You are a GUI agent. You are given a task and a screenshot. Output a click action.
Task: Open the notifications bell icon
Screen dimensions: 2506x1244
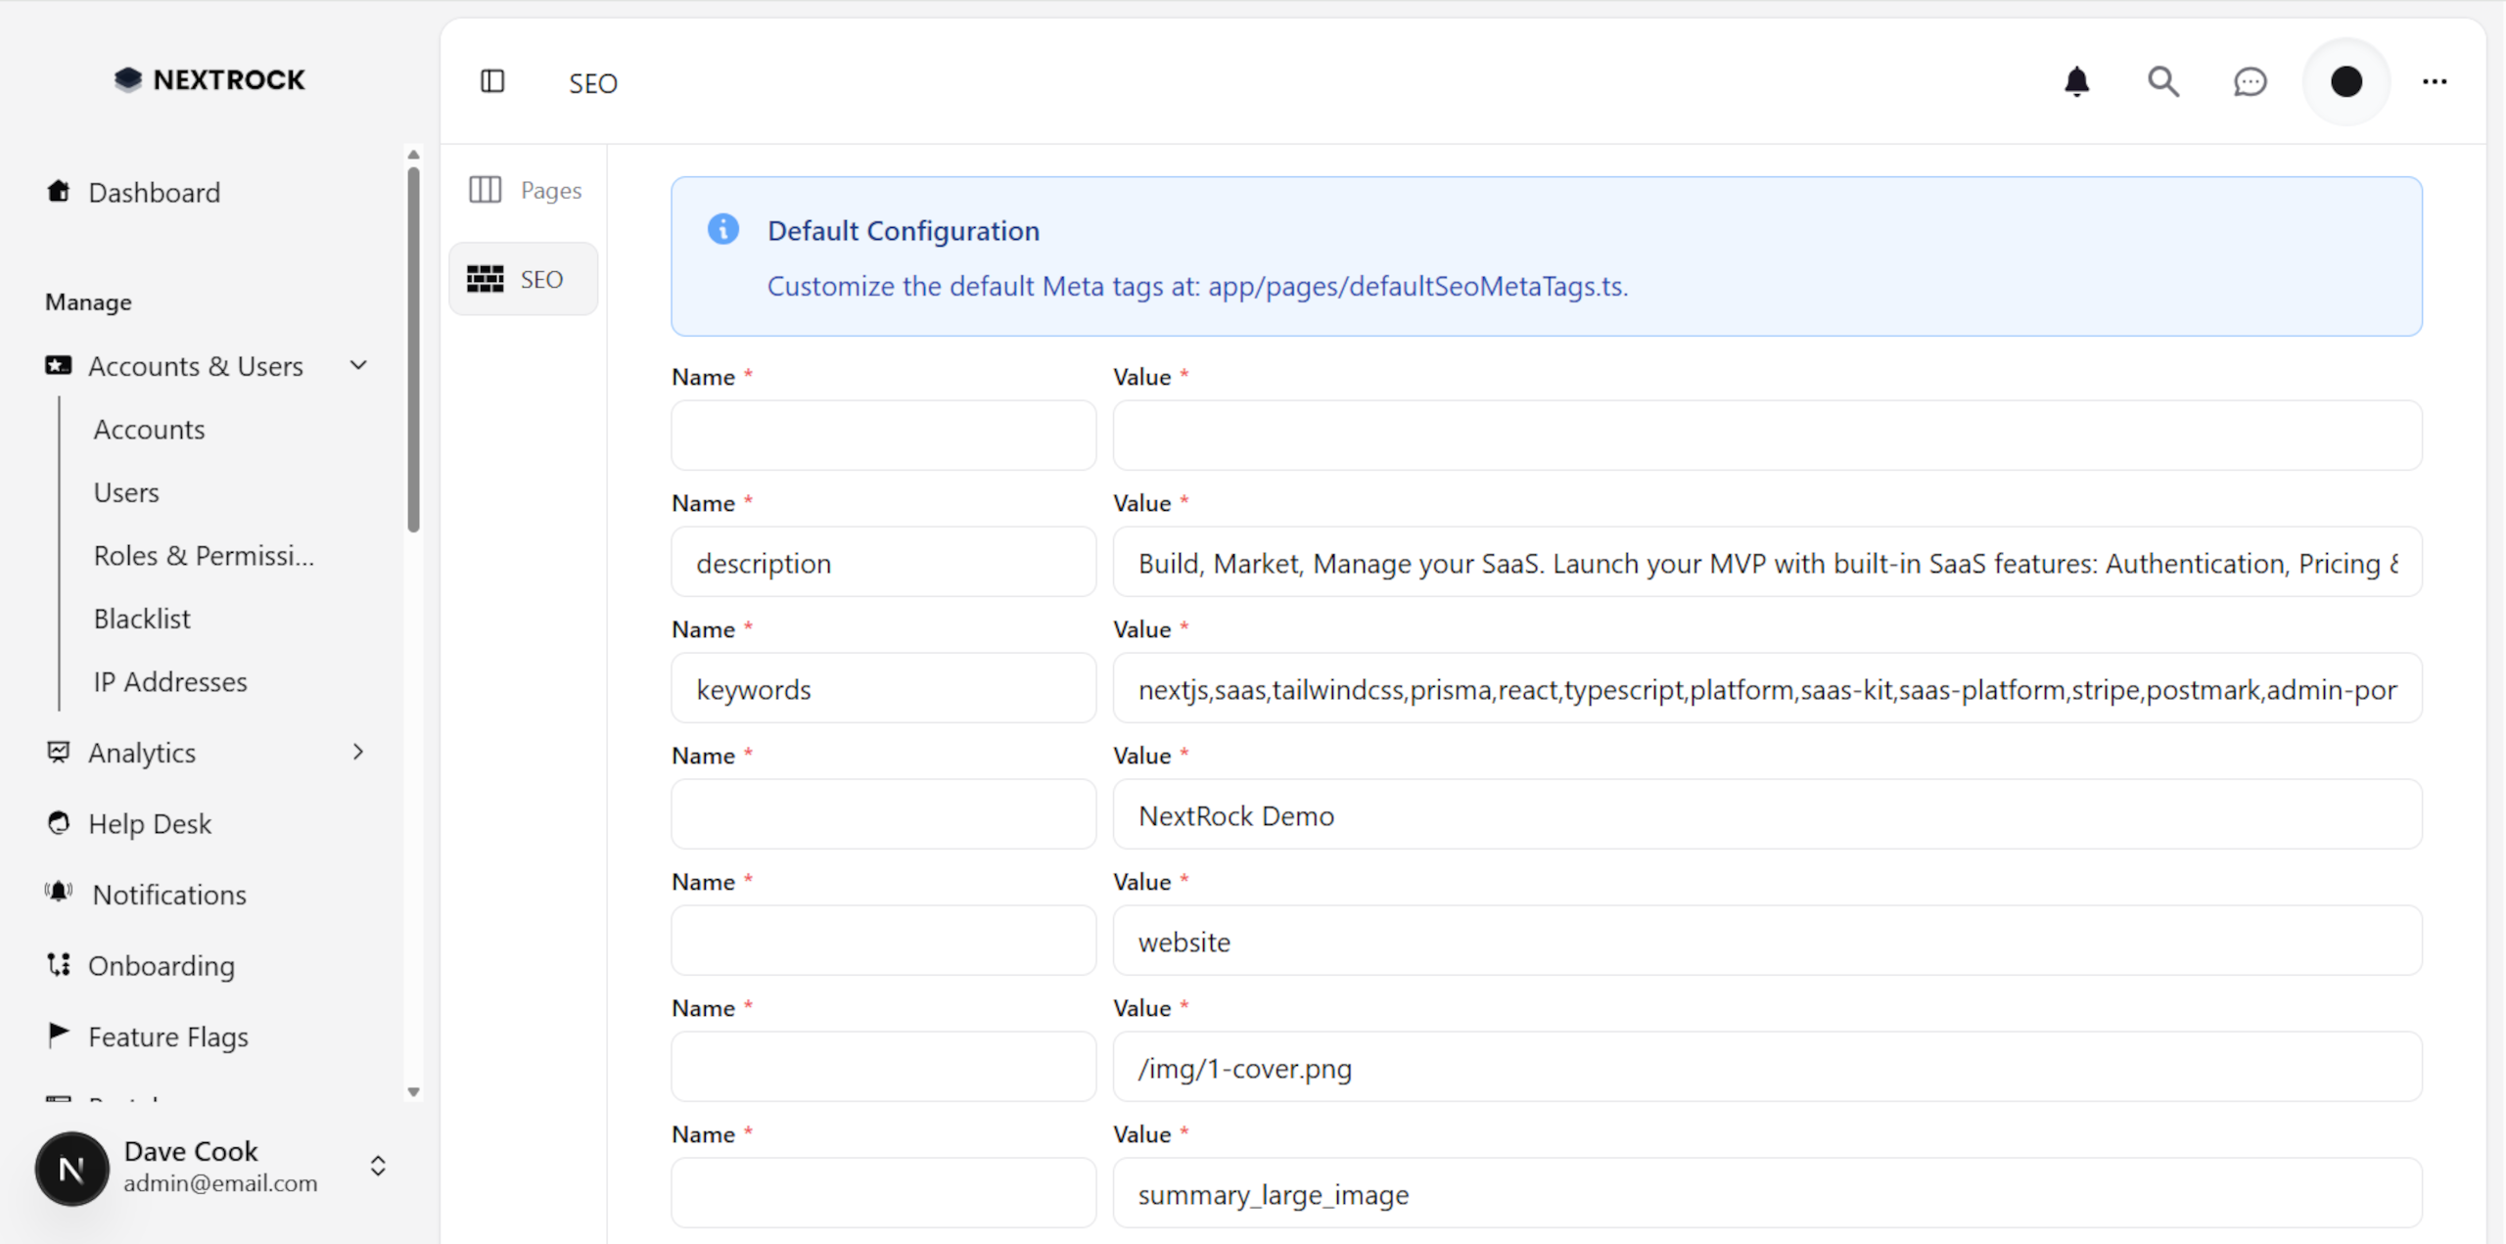pos(2076,81)
